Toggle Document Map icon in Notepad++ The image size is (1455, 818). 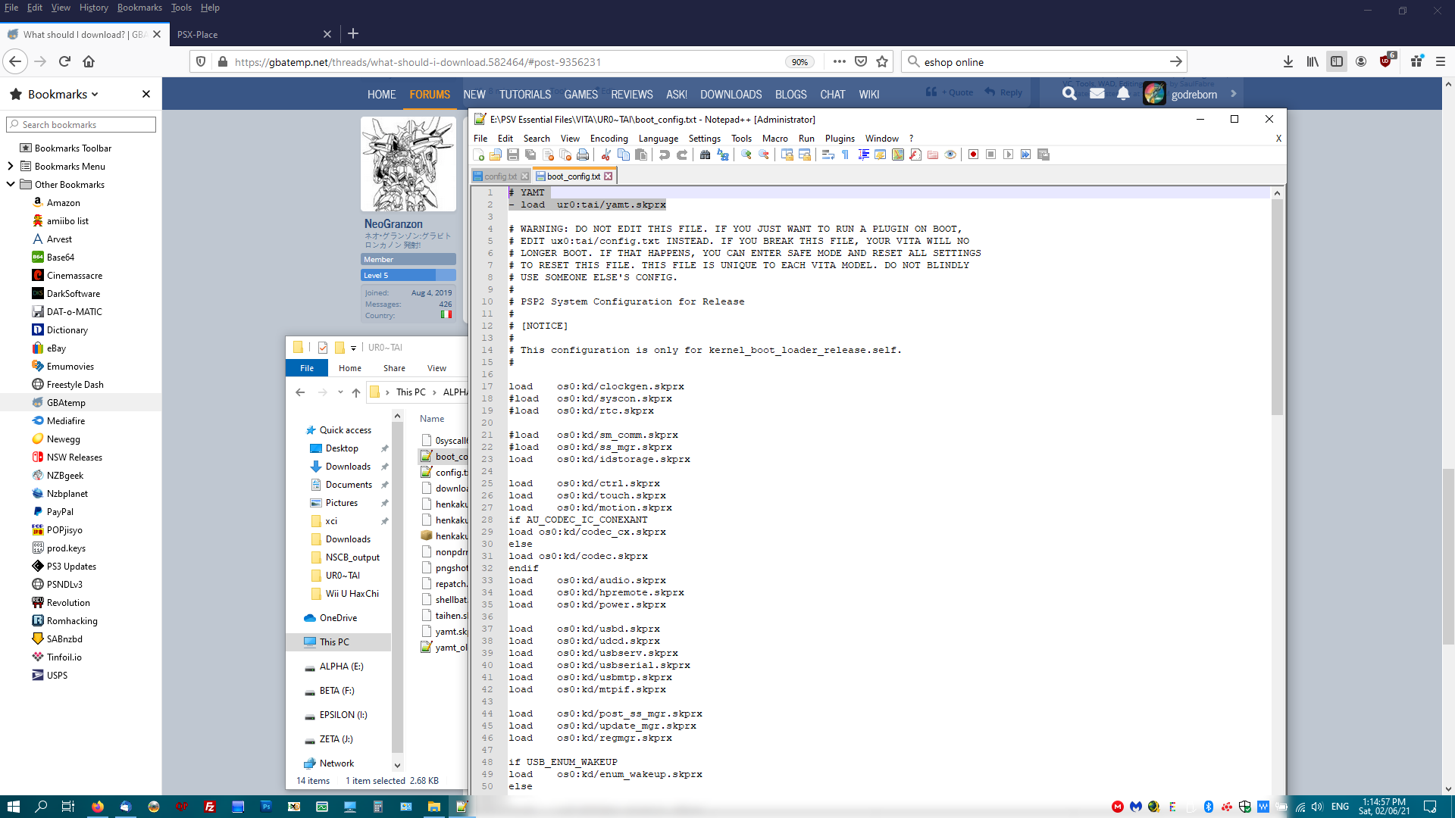click(x=898, y=155)
